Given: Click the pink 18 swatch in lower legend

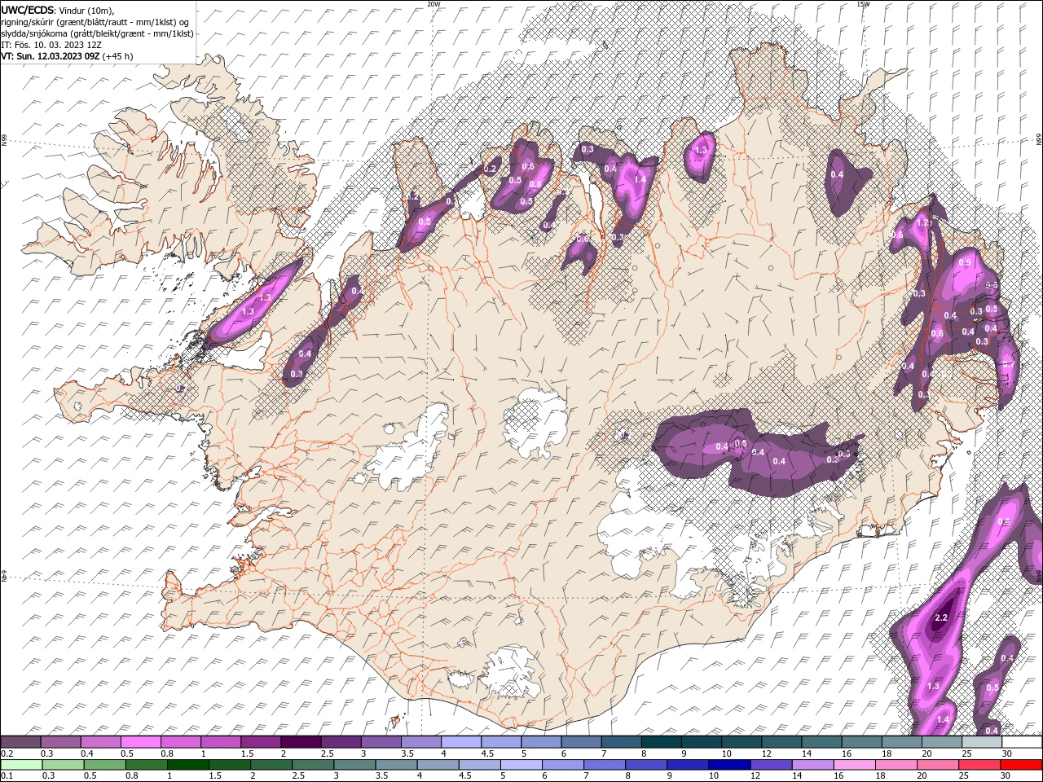Looking at the screenshot, I should click(x=896, y=765).
